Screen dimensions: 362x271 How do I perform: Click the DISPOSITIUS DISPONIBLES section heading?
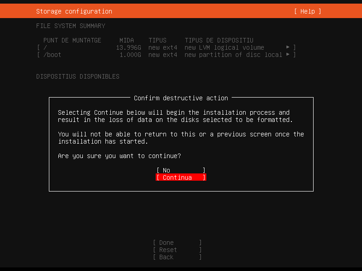click(x=77, y=76)
